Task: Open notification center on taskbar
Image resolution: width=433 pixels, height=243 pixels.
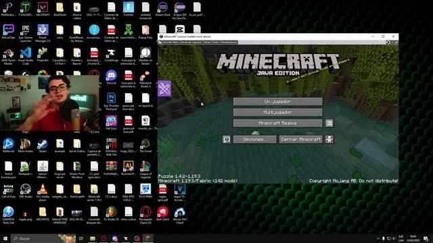Action: coord(426,238)
